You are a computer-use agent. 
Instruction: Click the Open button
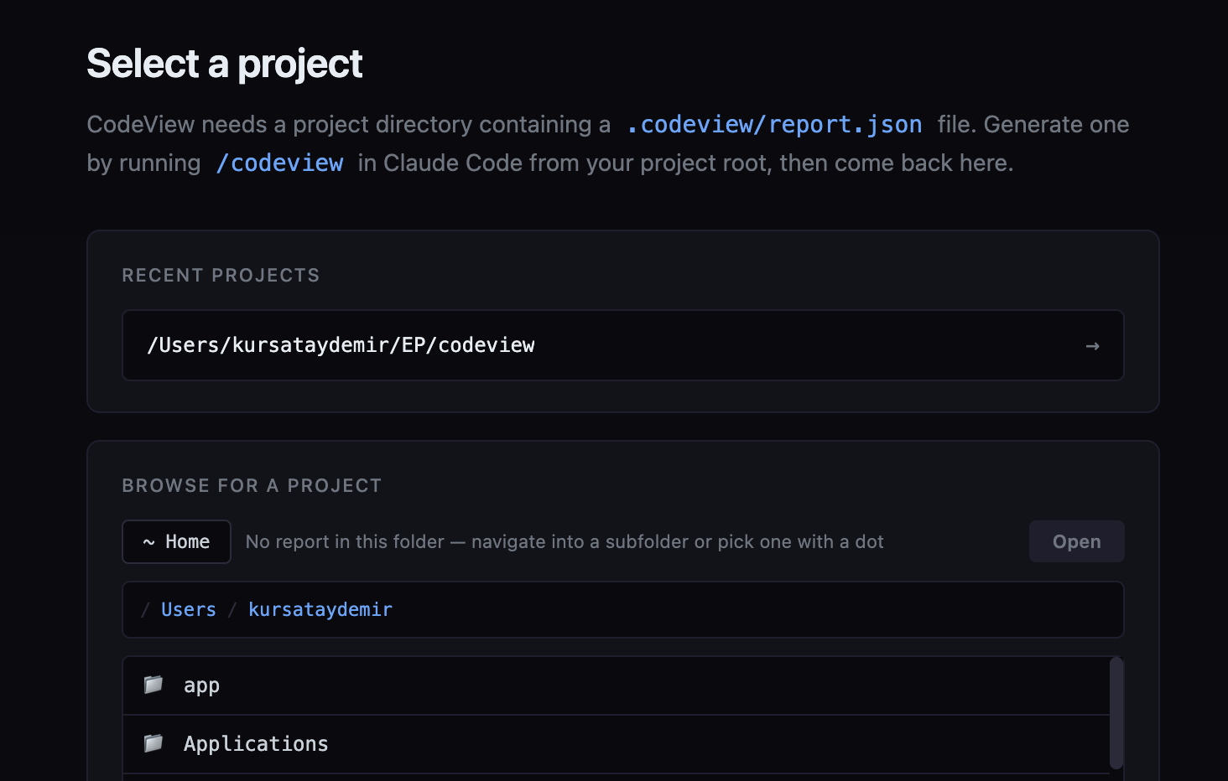click(x=1076, y=542)
